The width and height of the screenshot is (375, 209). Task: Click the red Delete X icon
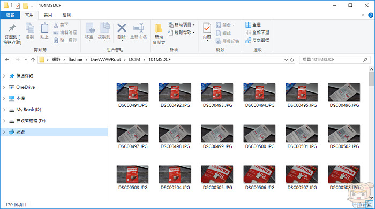[x=122, y=28]
